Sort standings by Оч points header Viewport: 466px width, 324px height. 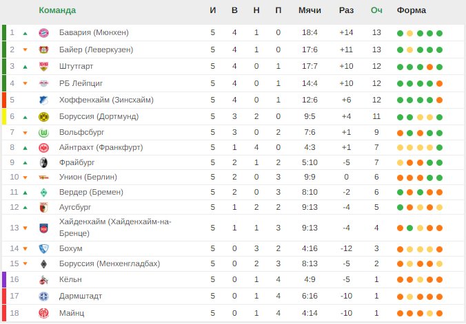[376, 10]
